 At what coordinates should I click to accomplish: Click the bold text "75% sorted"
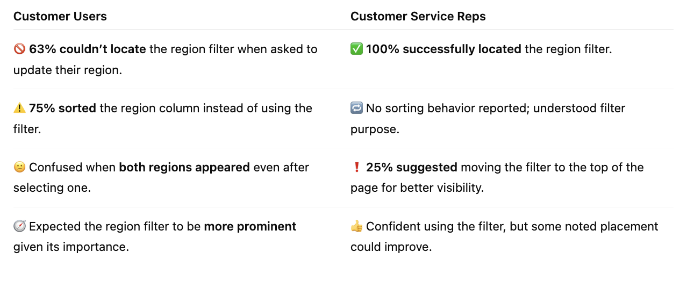[62, 109]
